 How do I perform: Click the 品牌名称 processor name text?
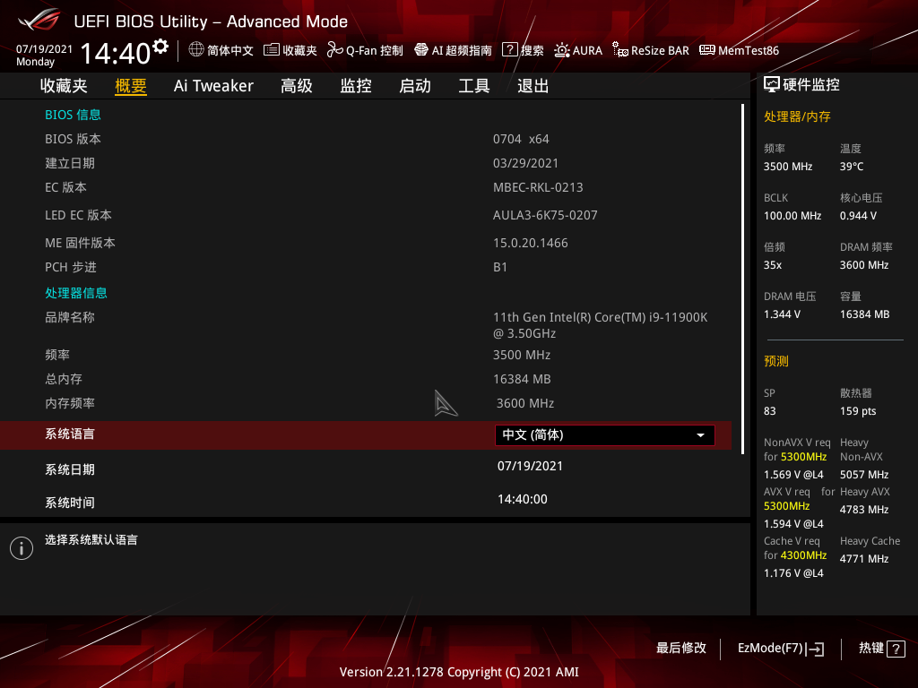pyautogui.click(x=600, y=325)
